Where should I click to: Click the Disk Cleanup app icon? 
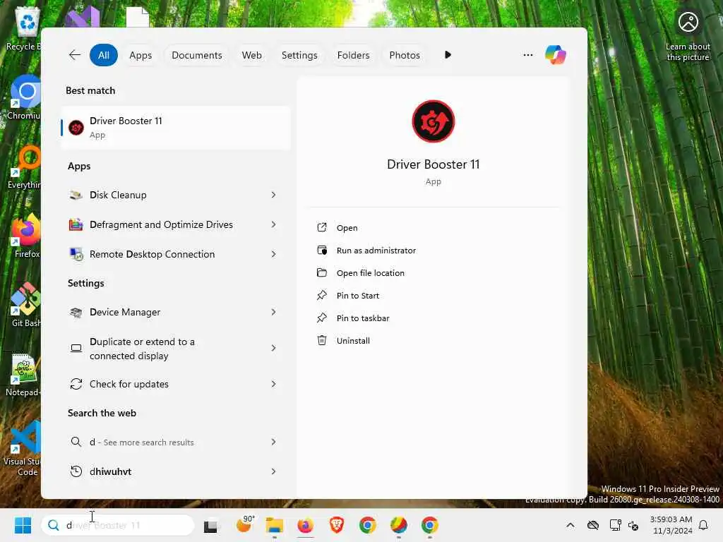[x=76, y=195]
